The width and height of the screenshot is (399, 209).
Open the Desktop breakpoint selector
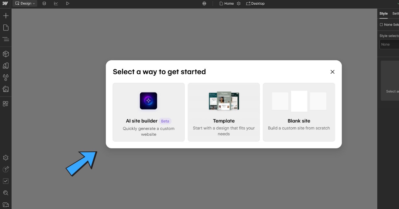[255, 3]
